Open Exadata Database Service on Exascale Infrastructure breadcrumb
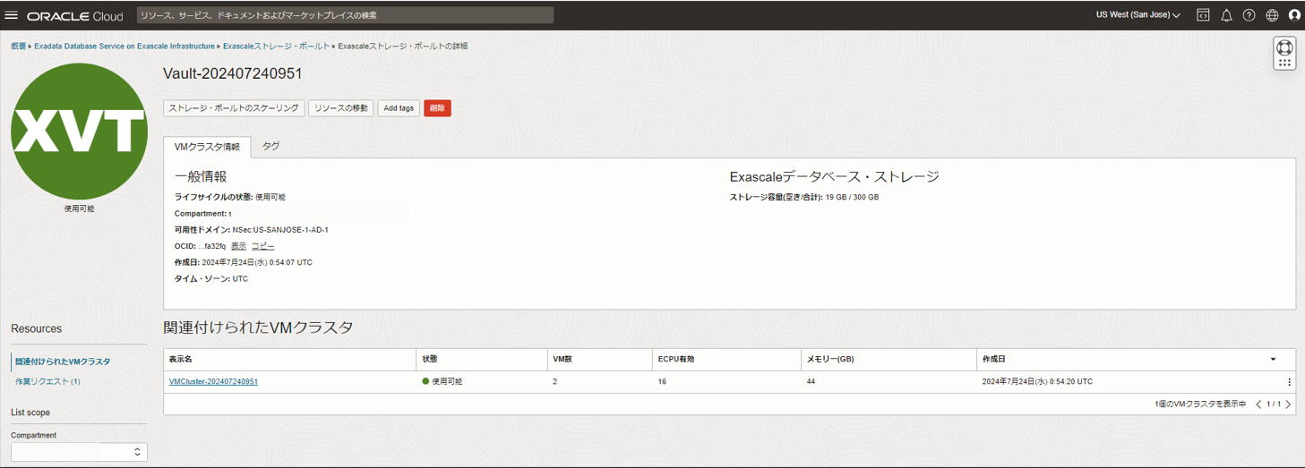This screenshot has width=1305, height=468. pos(124,46)
